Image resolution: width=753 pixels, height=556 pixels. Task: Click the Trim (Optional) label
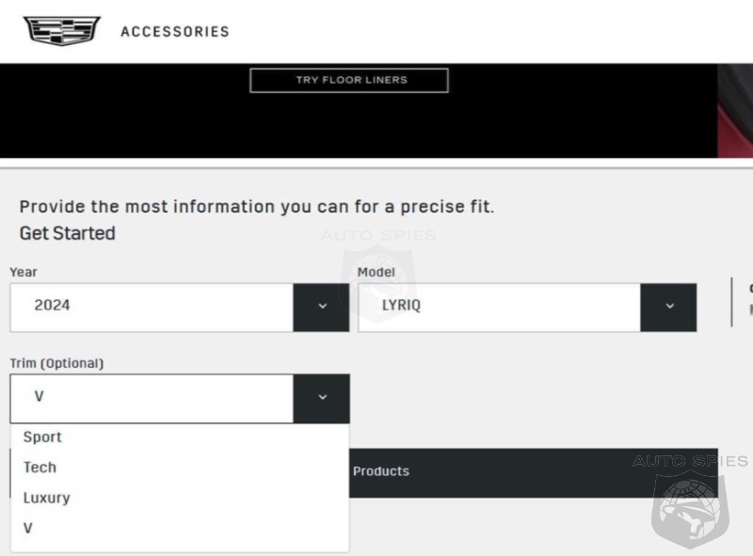tap(56, 363)
